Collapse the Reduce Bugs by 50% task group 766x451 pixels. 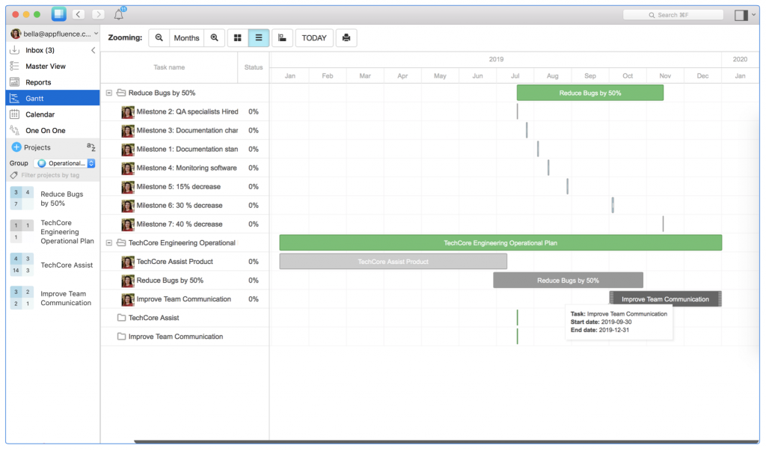(x=109, y=93)
